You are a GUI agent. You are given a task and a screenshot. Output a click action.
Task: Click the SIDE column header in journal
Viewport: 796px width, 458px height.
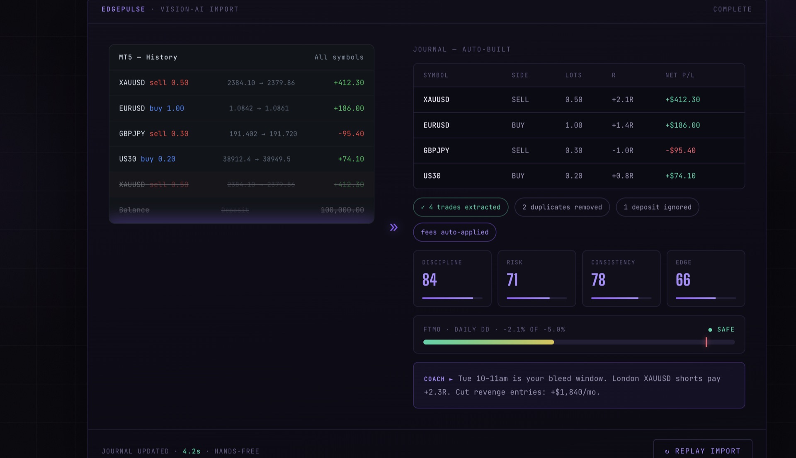click(x=519, y=75)
